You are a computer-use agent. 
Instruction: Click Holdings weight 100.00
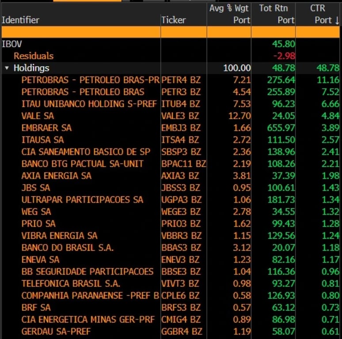coord(237,68)
